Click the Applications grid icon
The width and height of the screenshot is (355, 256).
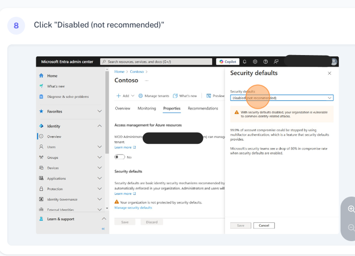click(x=41, y=178)
